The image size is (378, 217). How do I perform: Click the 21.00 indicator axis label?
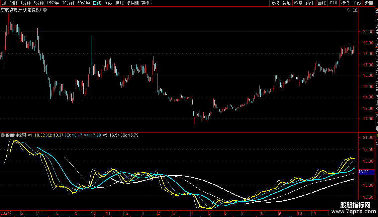pos(368,138)
